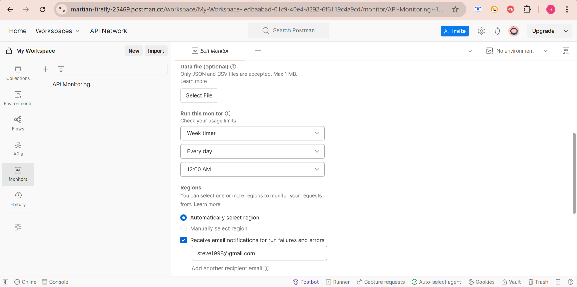
Task: Click the environment quick look icon
Action: [x=566, y=51]
